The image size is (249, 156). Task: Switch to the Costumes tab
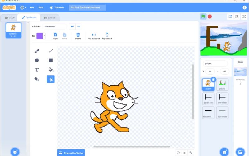29,17
